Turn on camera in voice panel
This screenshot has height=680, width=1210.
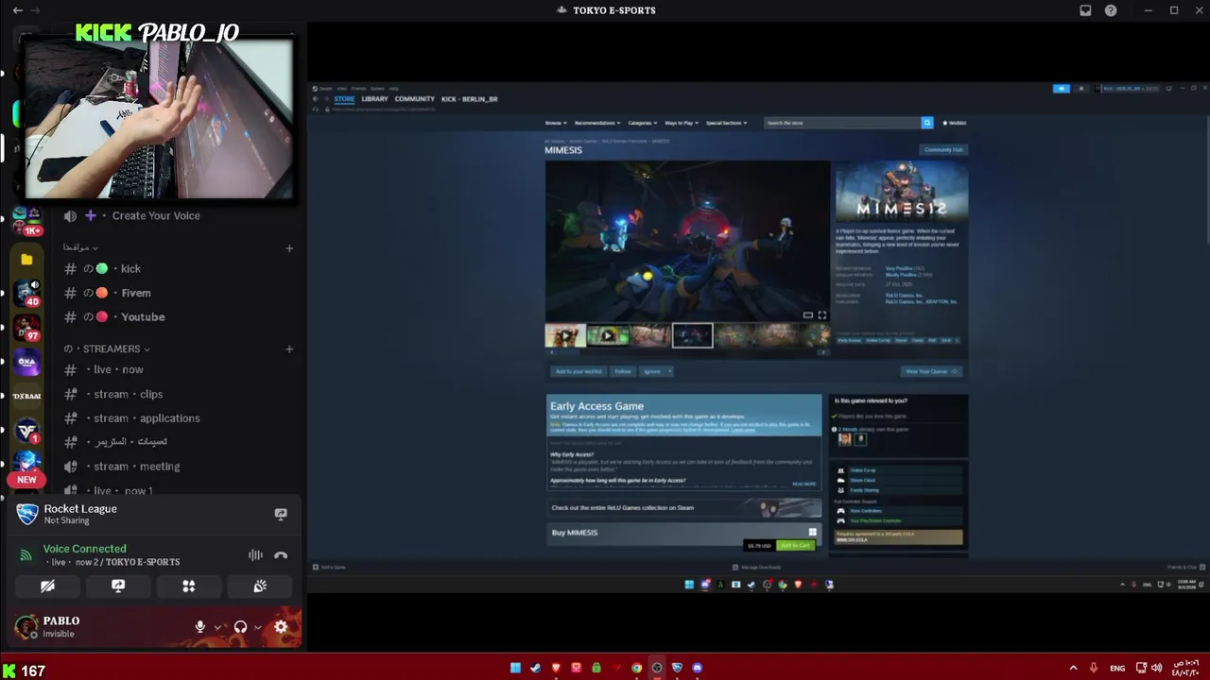(47, 586)
